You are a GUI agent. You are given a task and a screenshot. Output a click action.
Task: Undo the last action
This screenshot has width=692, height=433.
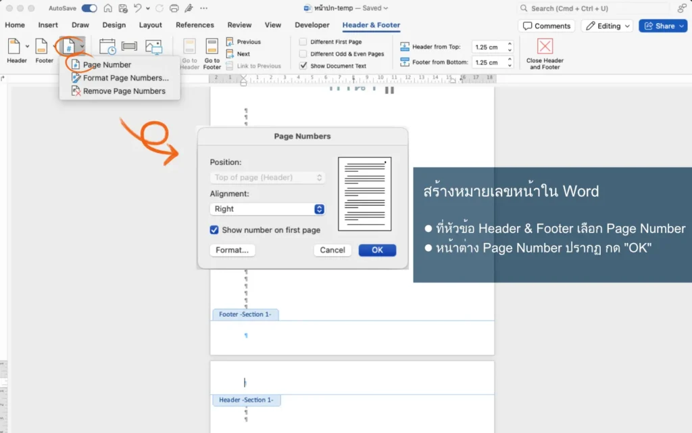[x=138, y=8]
